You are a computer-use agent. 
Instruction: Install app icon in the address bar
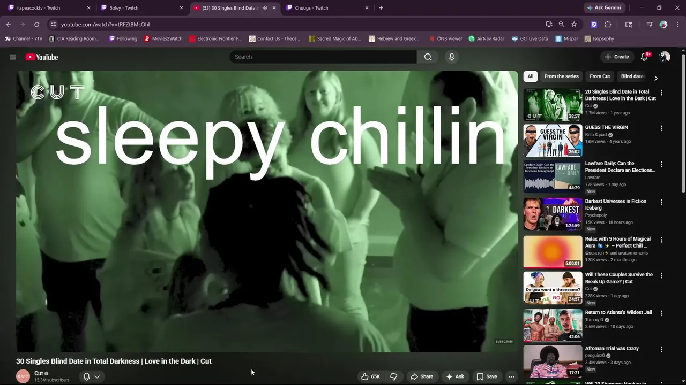point(549,24)
